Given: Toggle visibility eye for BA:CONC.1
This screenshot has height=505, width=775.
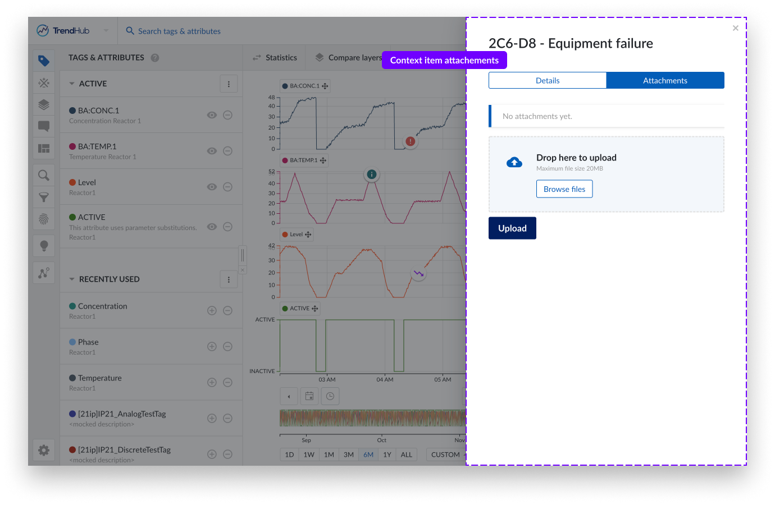Looking at the screenshot, I should tap(212, 115).
